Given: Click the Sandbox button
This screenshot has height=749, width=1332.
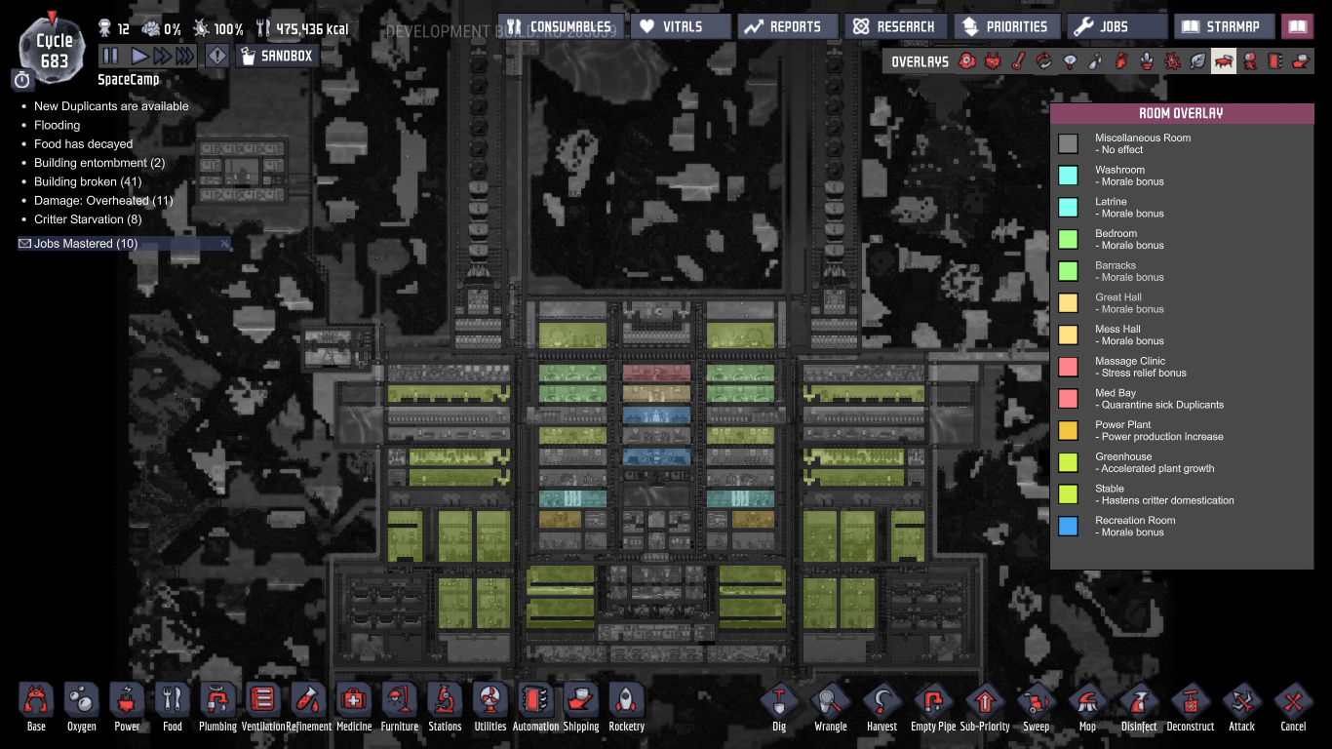Looking at the screenshot, I should 277,56.
